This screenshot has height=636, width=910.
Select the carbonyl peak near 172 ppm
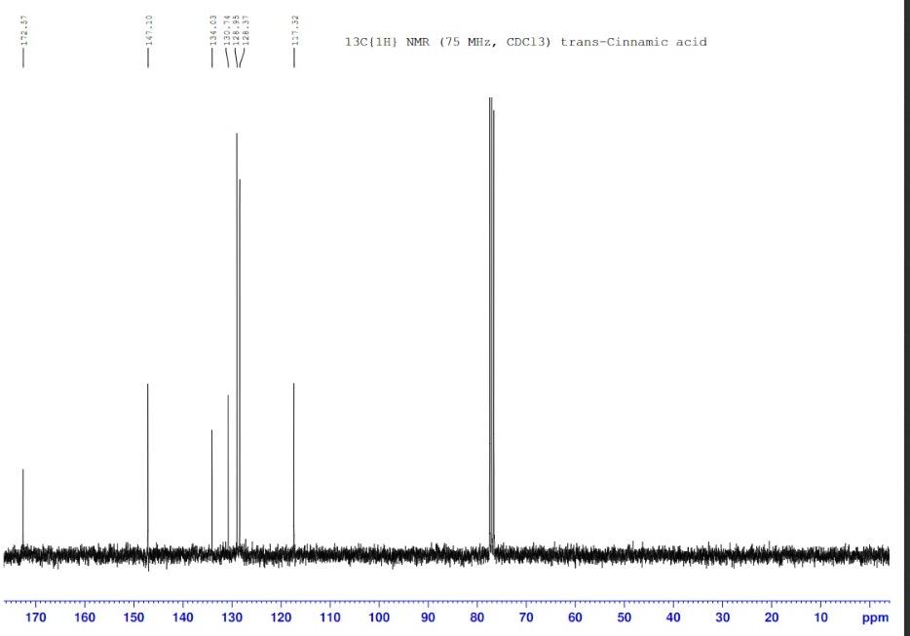[23, 487]
